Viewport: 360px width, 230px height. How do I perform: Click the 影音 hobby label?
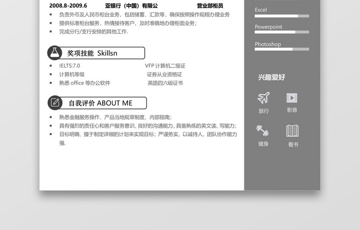point(292,110)
